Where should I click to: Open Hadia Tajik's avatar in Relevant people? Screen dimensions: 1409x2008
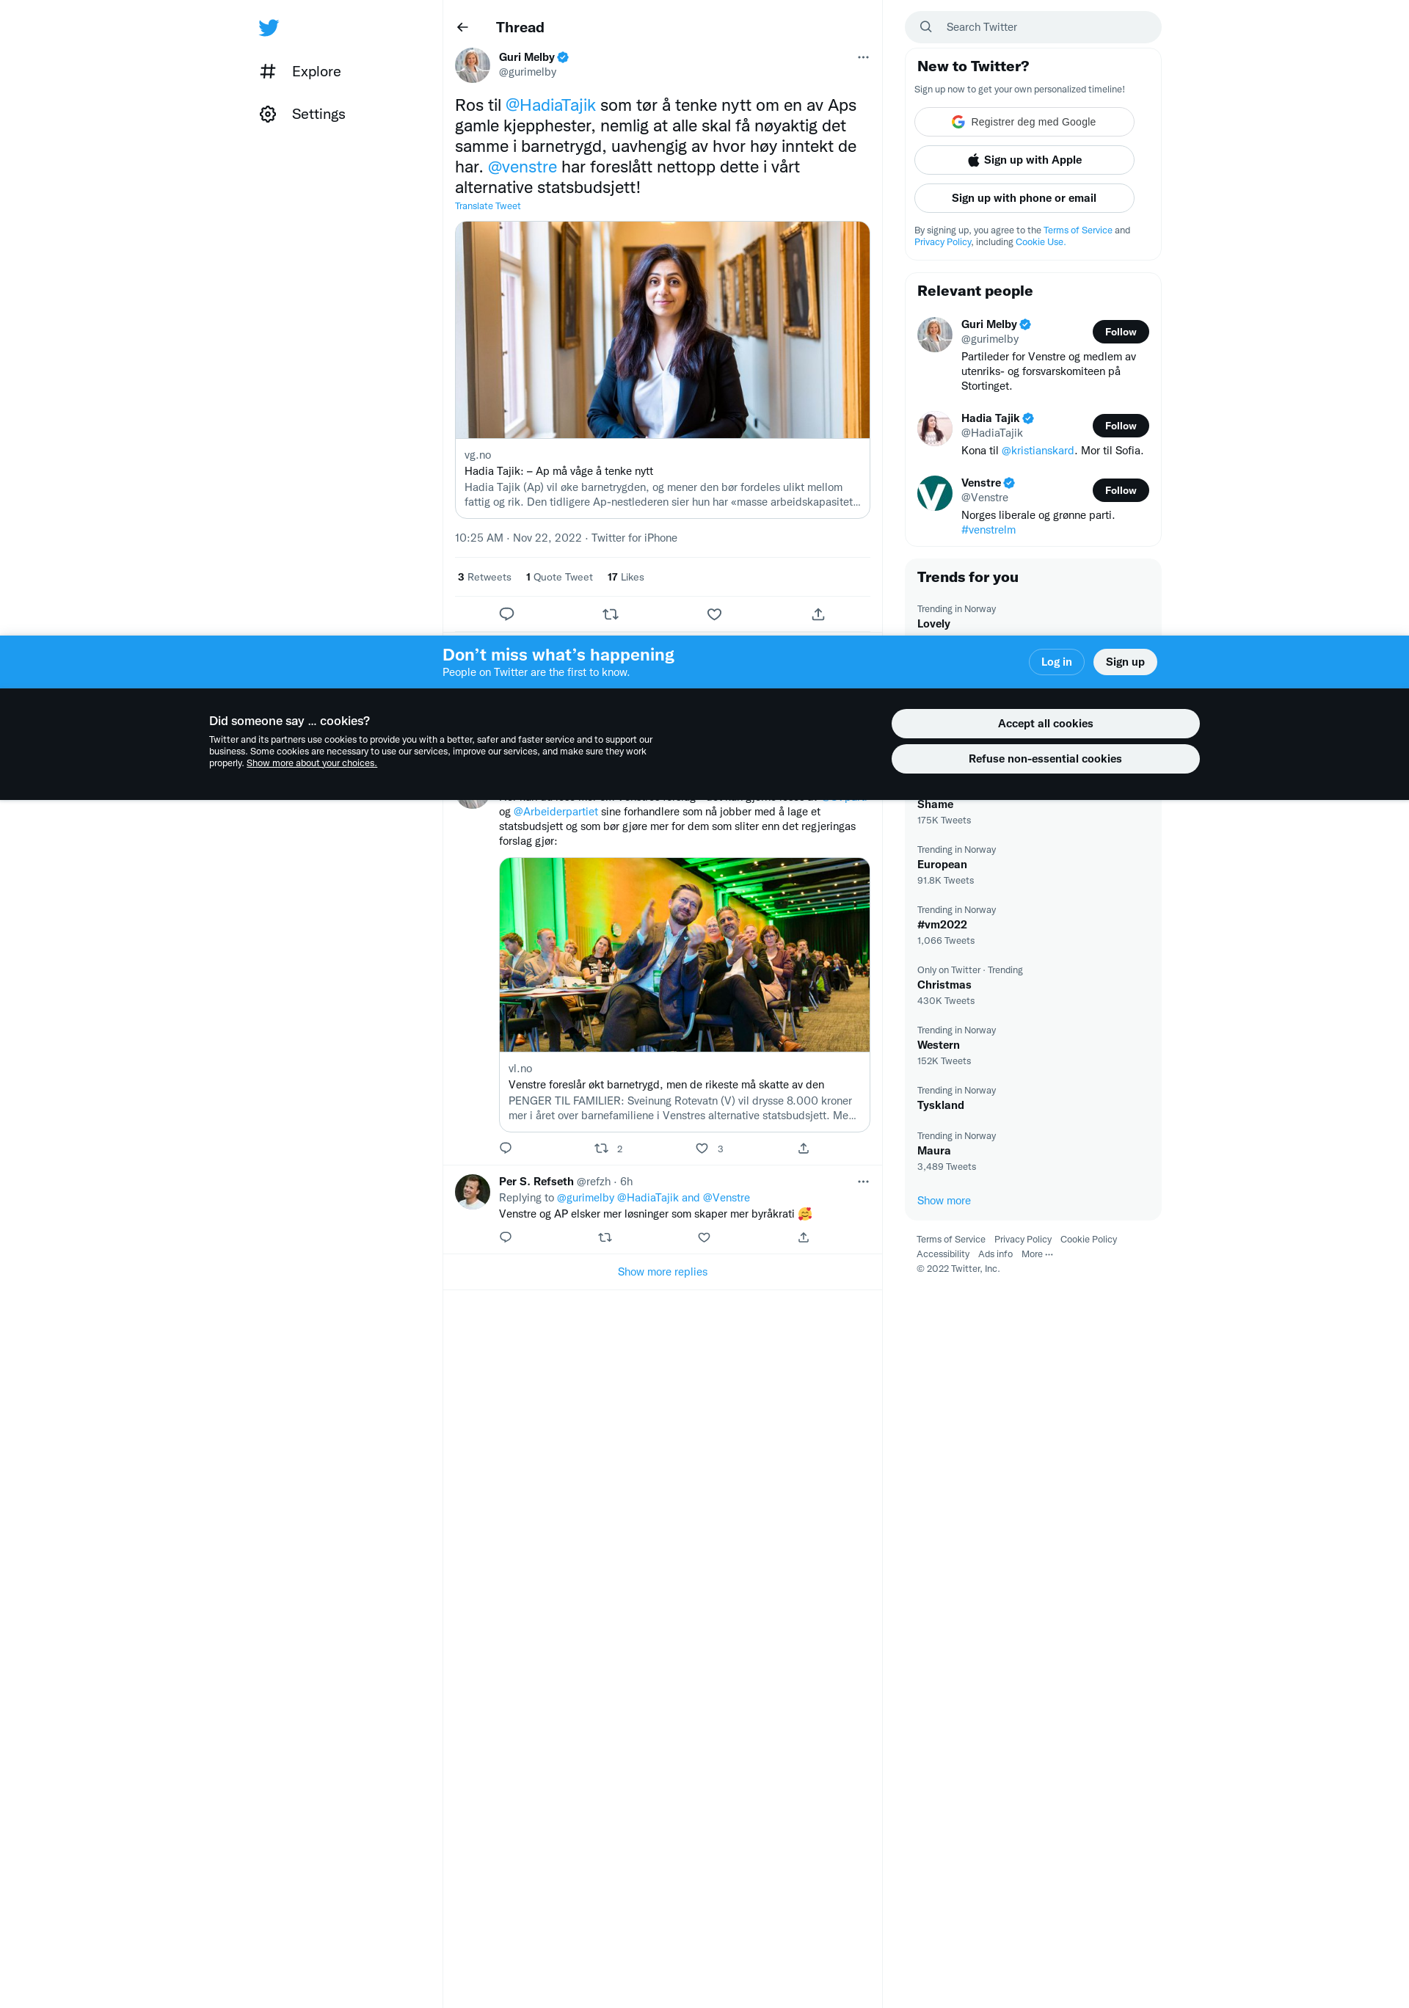pos(935,429)
